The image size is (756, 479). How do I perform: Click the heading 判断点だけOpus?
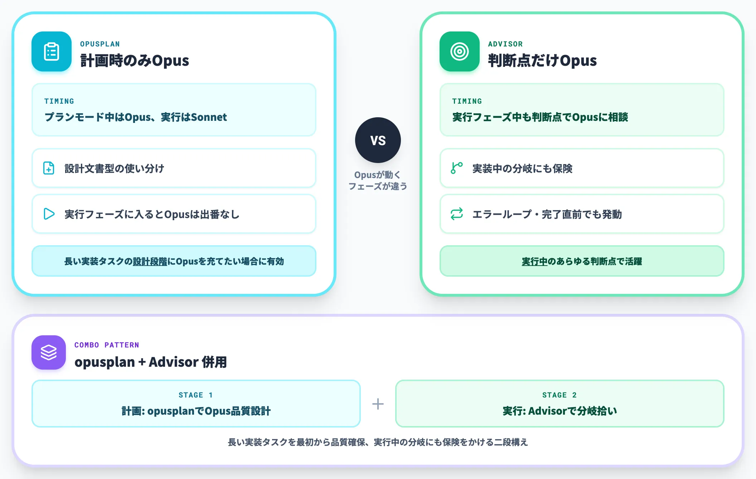tap(543, 60)
